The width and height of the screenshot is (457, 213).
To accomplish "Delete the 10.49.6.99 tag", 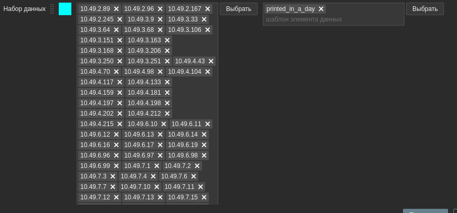I will click(x=116, y=166).
